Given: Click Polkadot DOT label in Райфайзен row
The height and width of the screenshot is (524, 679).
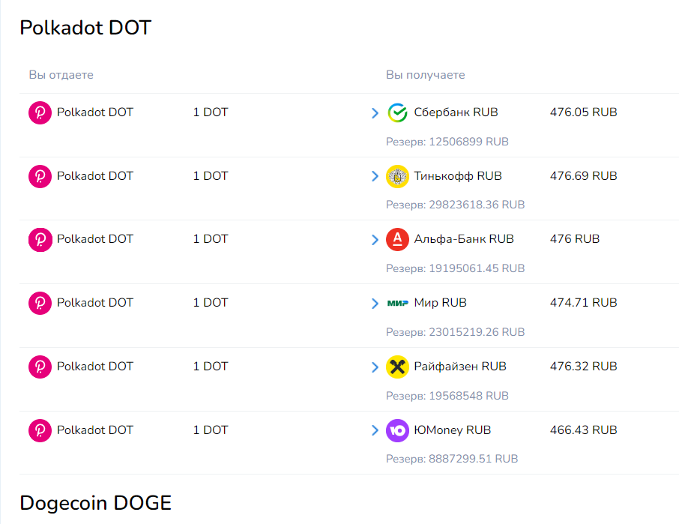Looking at the screenshot, I should coord(95,367).
